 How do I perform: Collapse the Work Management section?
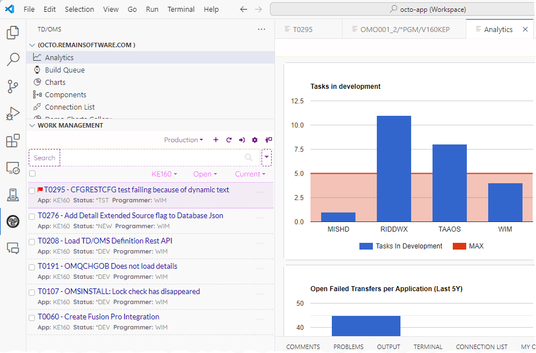coord(32,125)
